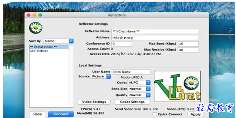Open the Source Picture dropdown
236x118 pixels.
(100, 76)
